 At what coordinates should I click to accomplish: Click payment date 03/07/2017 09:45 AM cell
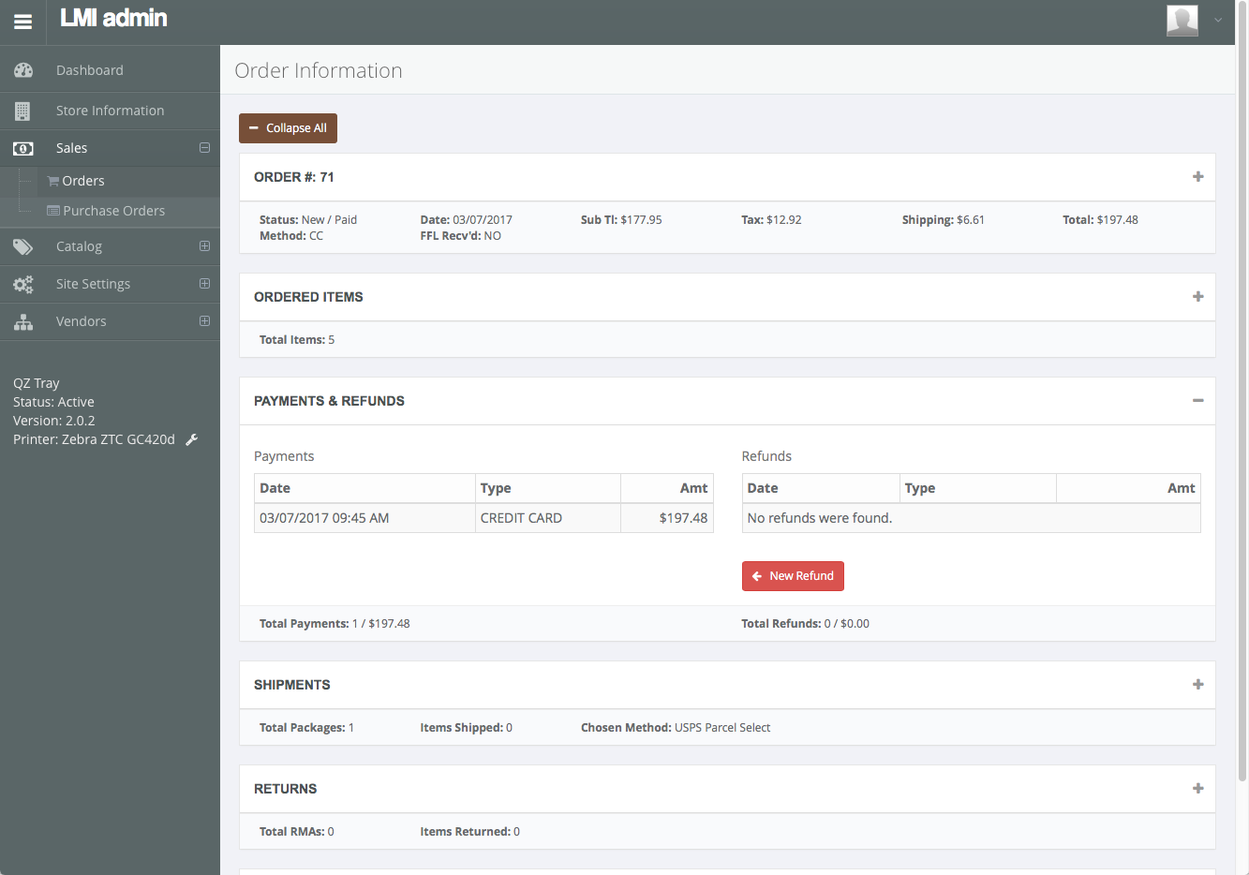point(364,518)
